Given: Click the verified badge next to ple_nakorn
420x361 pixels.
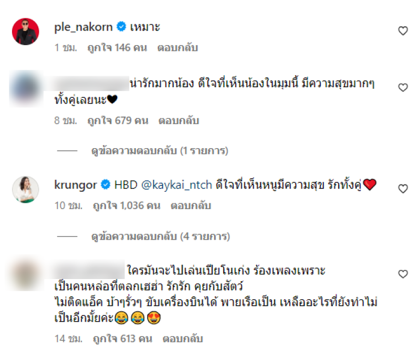Looking at the screenshot, I should tap(121, 26).
